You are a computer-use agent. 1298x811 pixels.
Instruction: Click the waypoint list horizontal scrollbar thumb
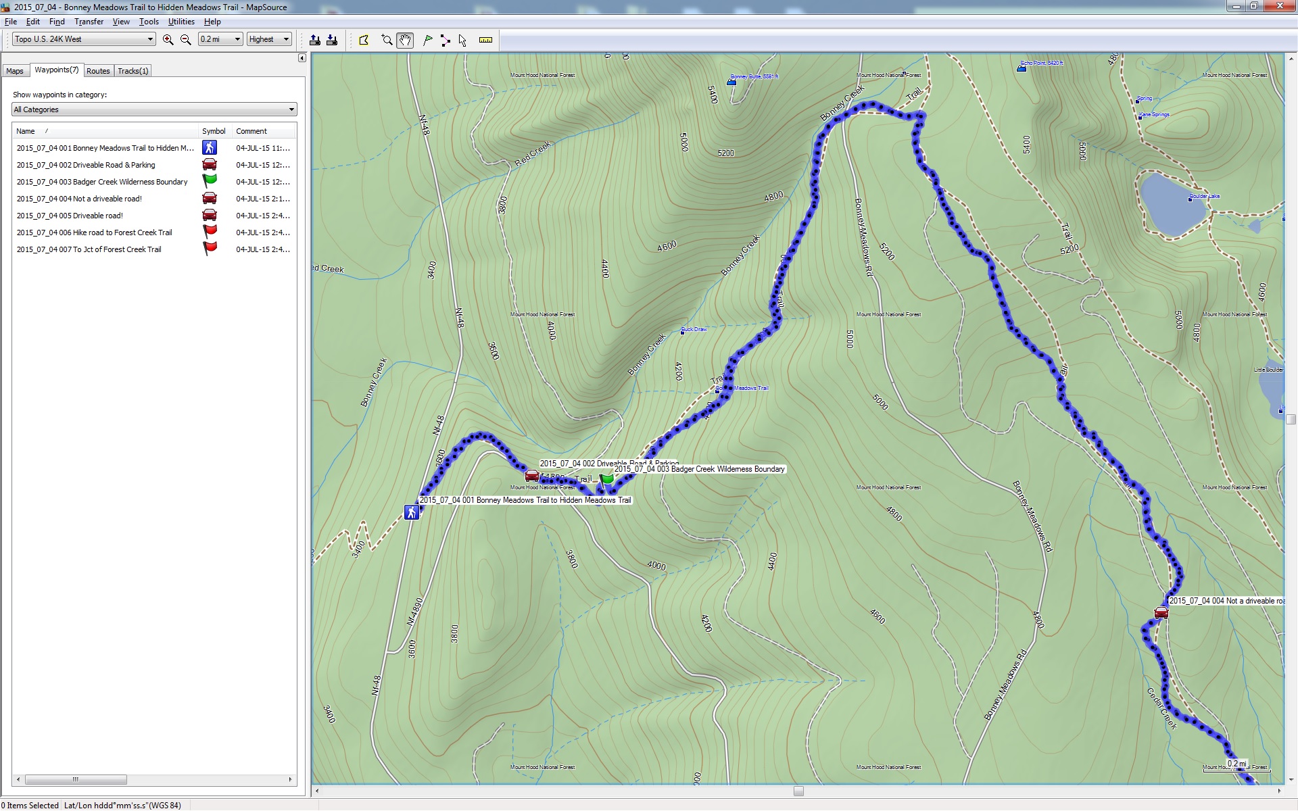[76, 780]
